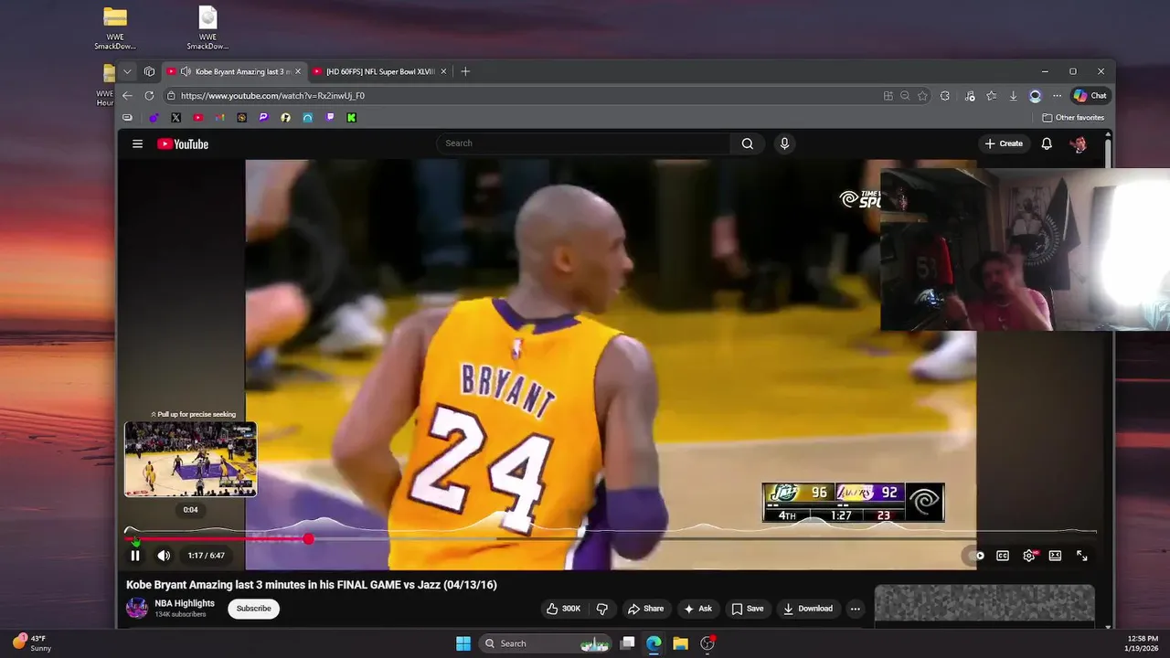Like the video with 300K likes
1170x658 pixels.
click(x=564, y=609)
